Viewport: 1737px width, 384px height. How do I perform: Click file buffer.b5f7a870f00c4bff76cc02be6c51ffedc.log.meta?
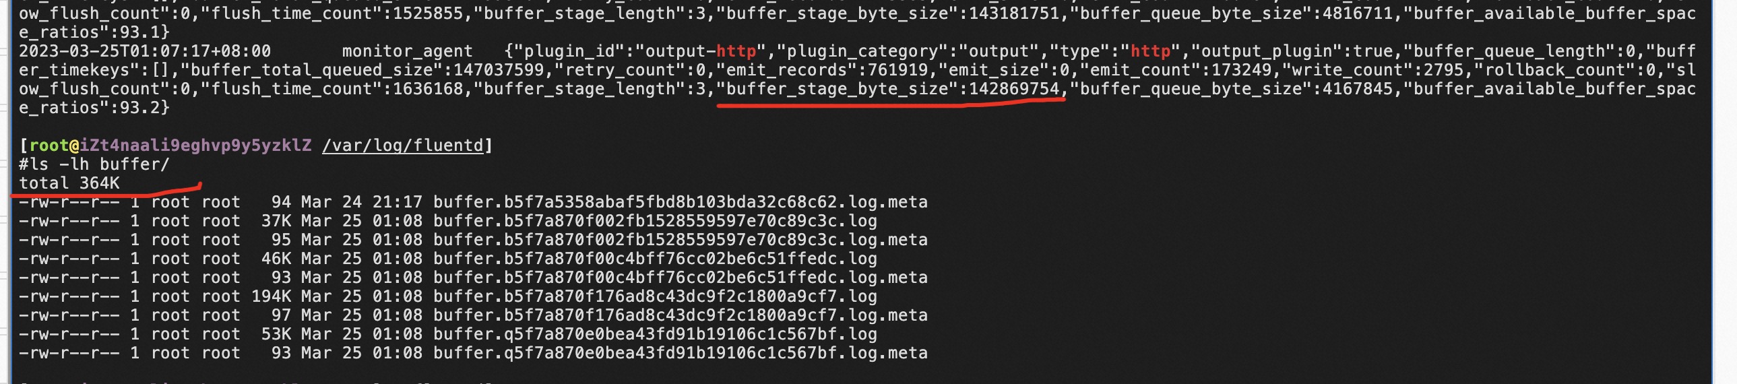[681, 278]
